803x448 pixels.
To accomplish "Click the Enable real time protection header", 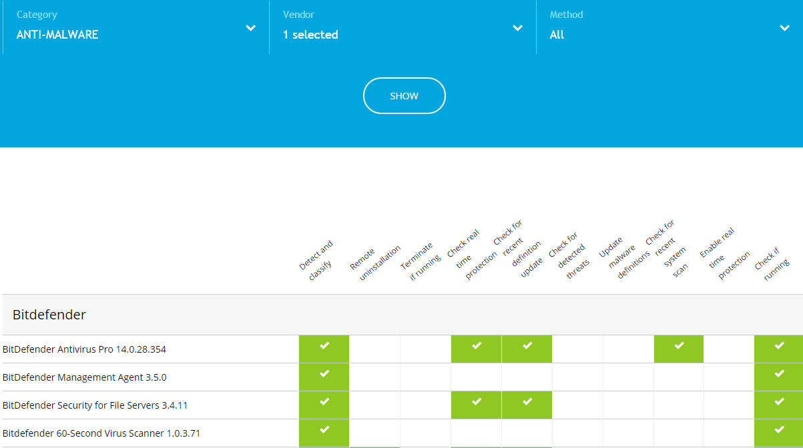I will coord(725,255).
